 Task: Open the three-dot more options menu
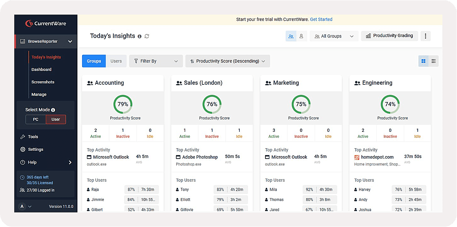[x=425, y=36]
